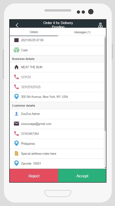The width and height of the screenshot is (115, 206).
Task: Click the calendar icon beside order date
Action: point(17,40)
